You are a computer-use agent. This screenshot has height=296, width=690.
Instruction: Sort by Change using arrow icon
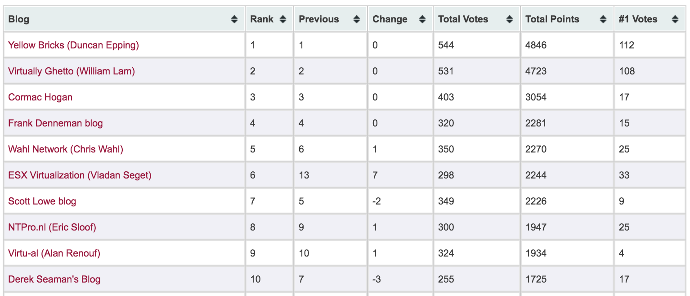pyautogui.click(x=422, y=19)
